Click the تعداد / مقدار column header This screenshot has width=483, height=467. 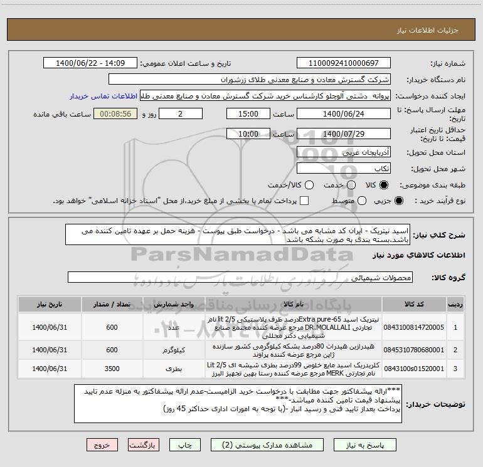(112, 305)
